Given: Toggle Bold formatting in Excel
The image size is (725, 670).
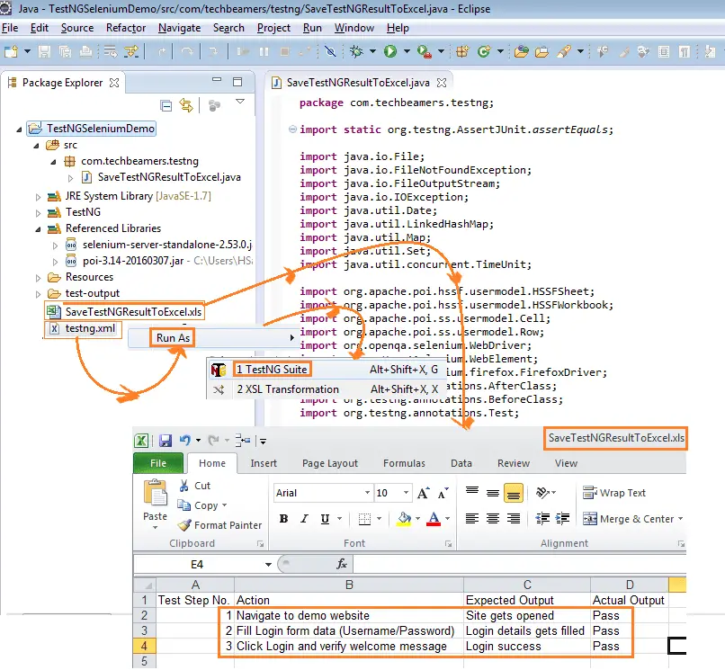Looking at the screenshot, I should [x=282, y=518].
